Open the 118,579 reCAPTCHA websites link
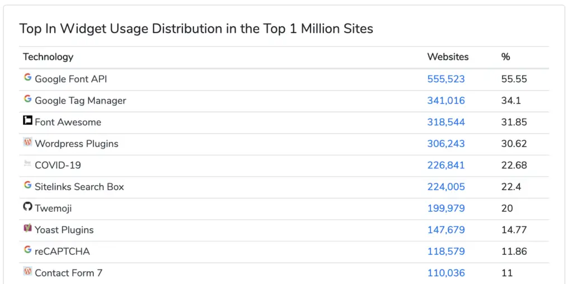This screenshot has width=573, height=284. click(446, 252)
